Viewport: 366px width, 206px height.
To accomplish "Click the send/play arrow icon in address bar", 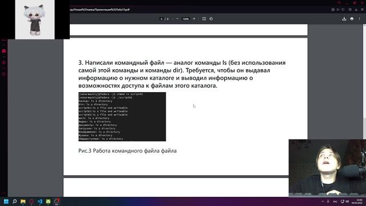I will click(338, 10).
